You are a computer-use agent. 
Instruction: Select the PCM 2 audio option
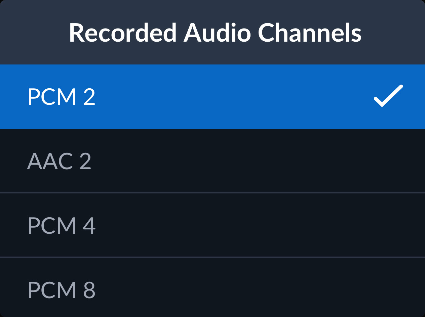click(212, 97)
